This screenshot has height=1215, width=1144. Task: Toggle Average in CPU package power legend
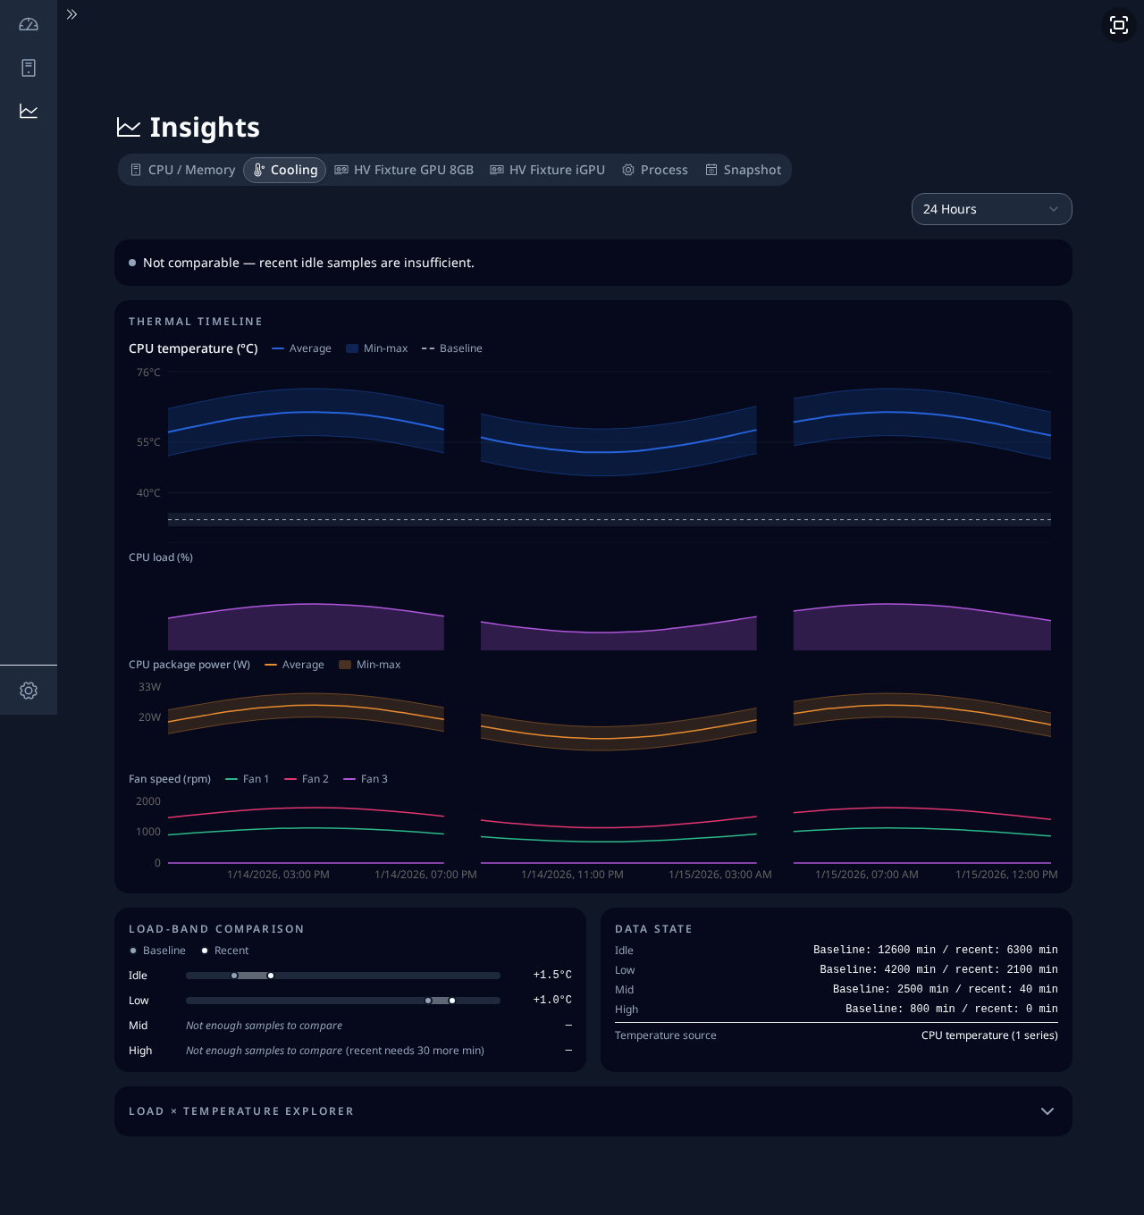pyautogui.click(x=294, y=665)
